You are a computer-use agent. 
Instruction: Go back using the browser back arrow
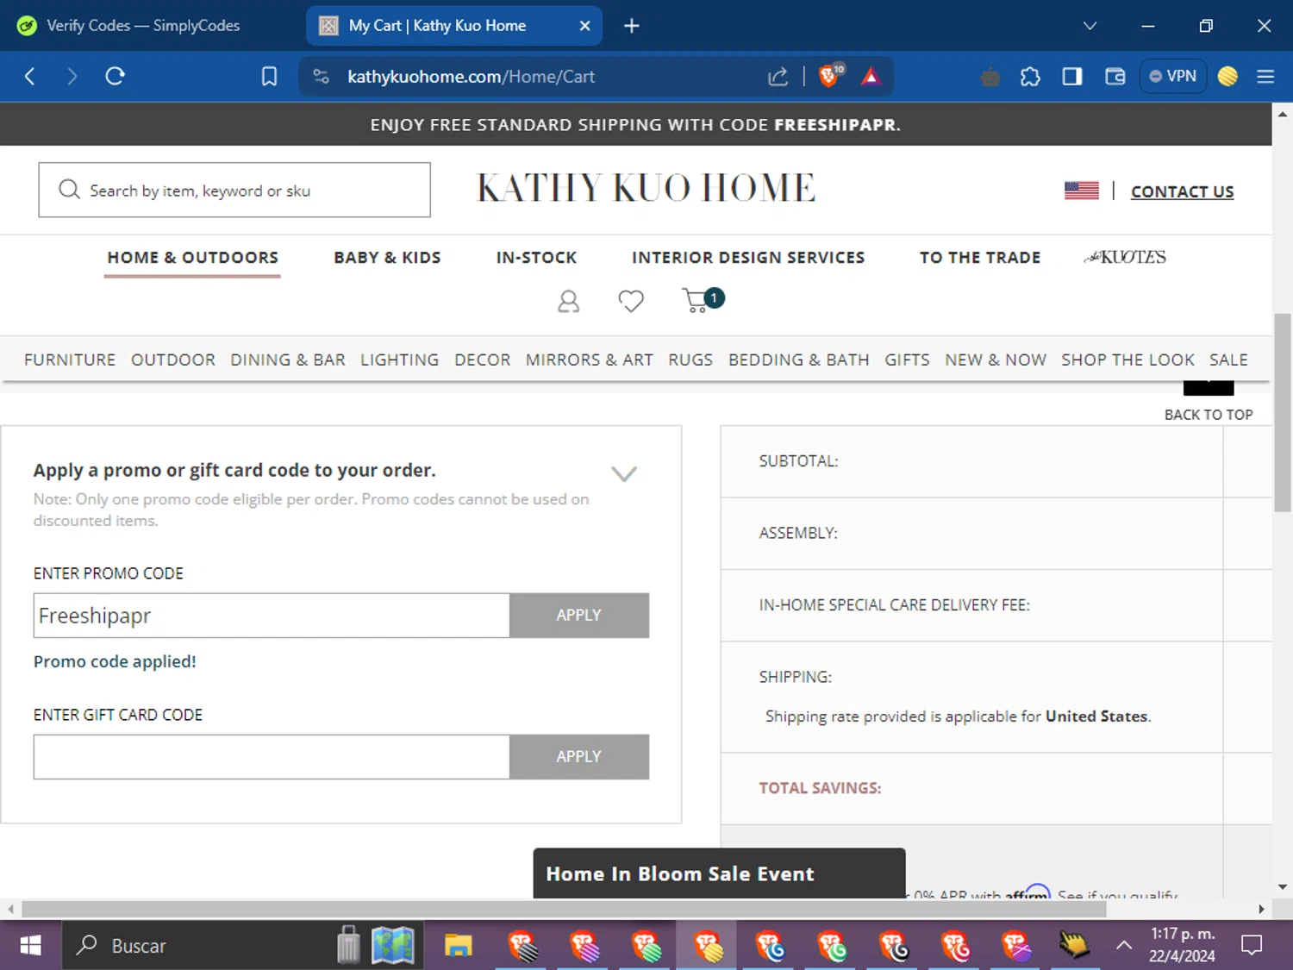[30, 77]
